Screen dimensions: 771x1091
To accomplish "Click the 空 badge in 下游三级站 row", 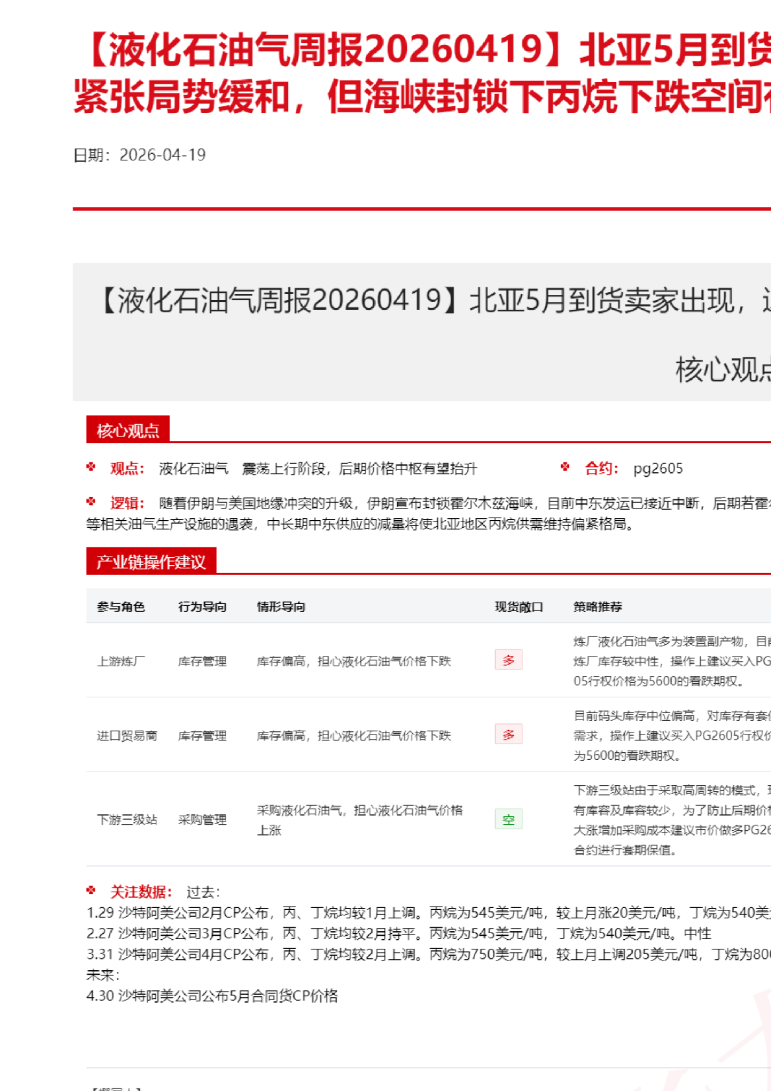I will click(x=508, y=819).
